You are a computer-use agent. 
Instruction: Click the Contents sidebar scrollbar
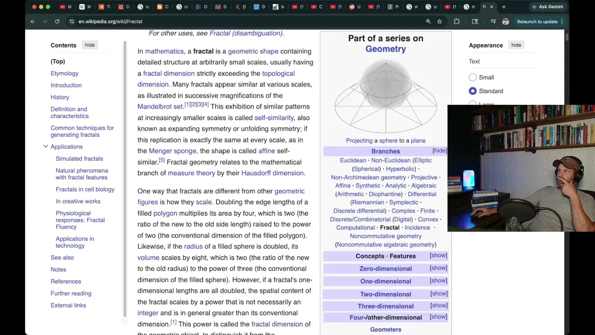coord(125,179)
